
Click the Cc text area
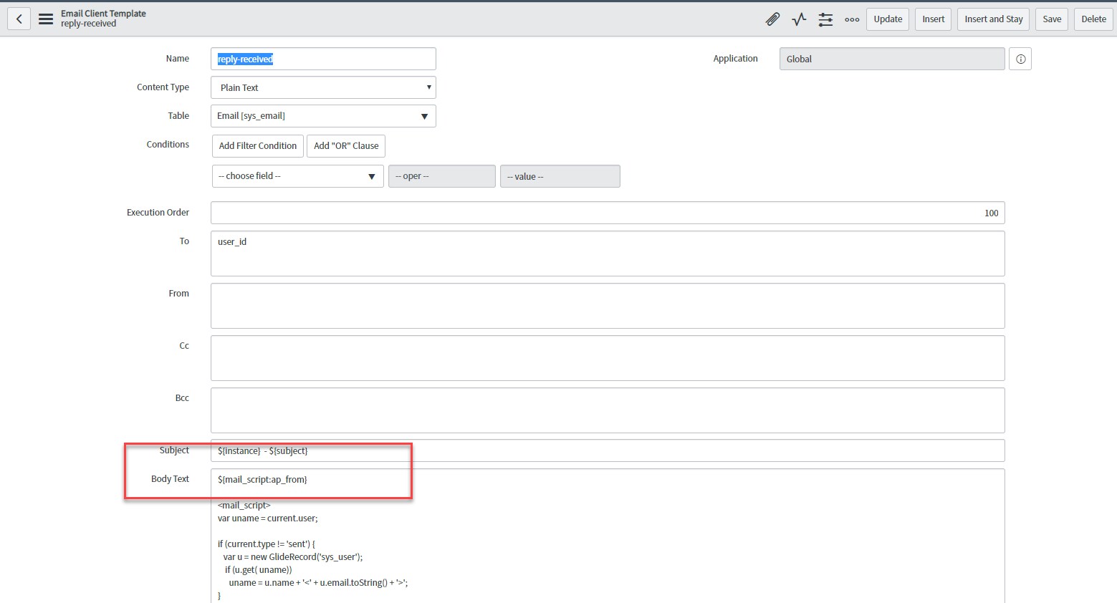(608, 358)
